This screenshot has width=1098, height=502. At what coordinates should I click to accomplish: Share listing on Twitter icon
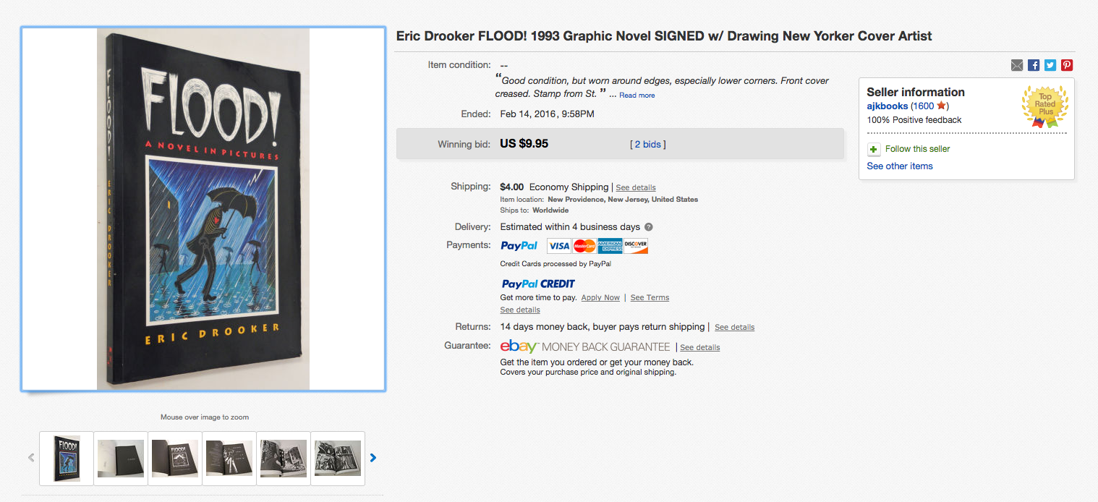pyautogui.click(x=1050, y=65)
